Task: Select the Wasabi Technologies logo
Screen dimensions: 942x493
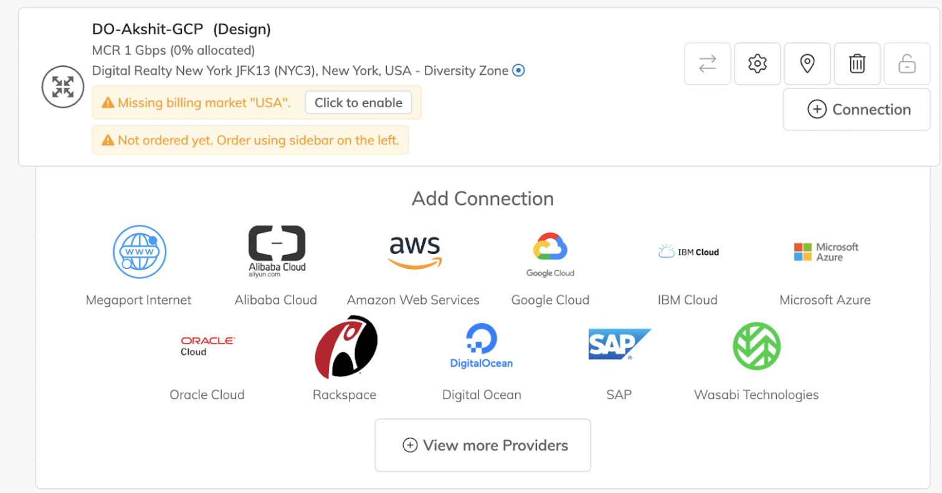Action: click(x=756, y=346)
